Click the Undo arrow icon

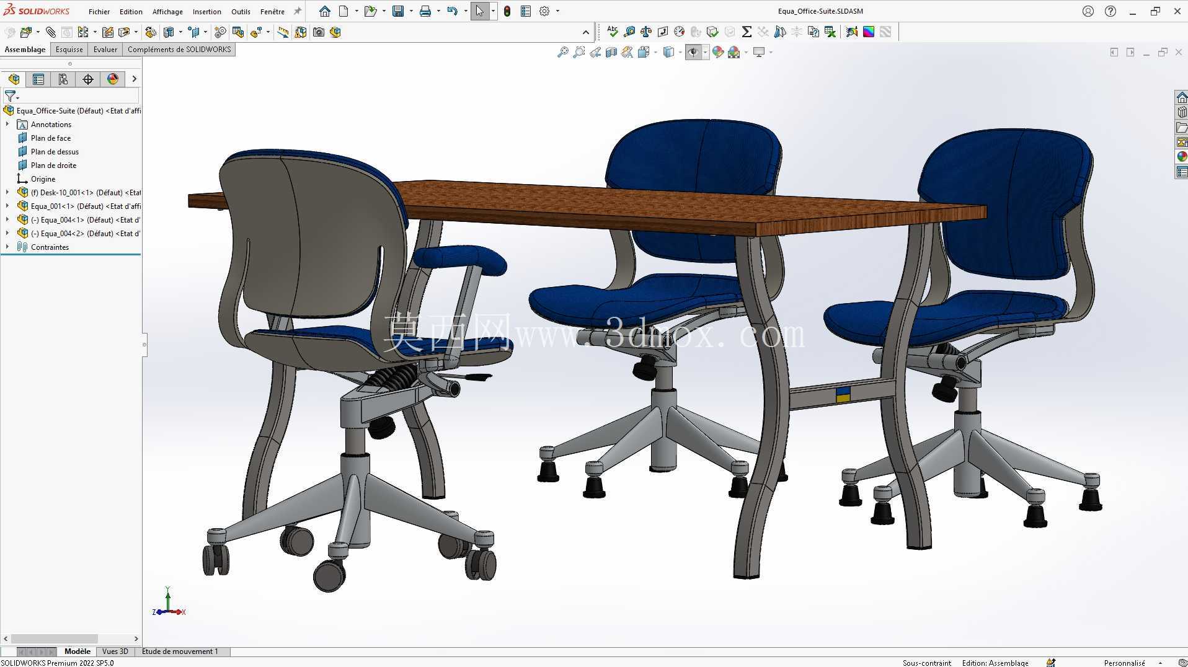click(x=453, y=11)
